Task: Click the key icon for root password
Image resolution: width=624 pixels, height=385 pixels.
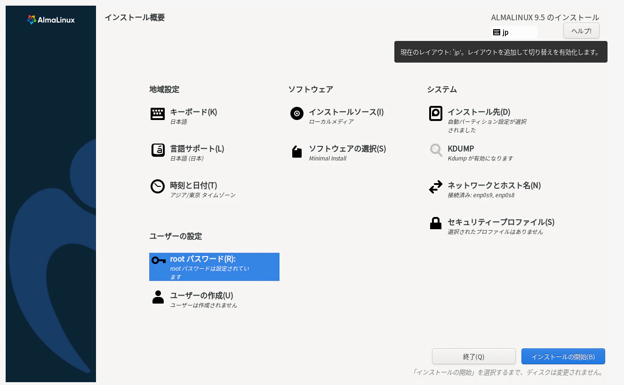Action: tap(159, 260)
